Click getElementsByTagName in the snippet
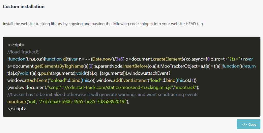The height and width of the screenshot is (133, 263). coord(59,66)
